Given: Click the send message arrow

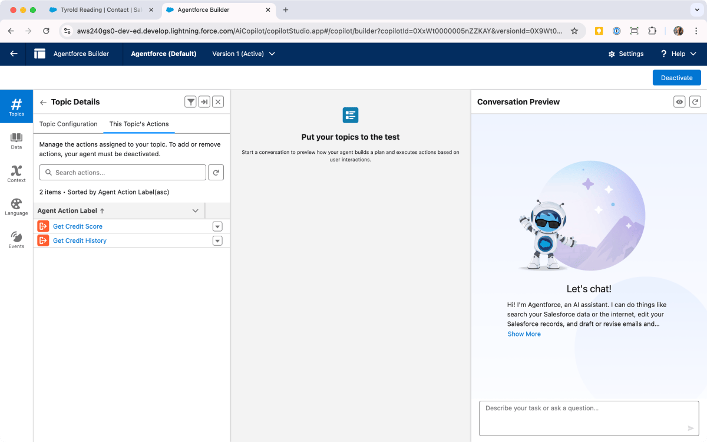Looking at the screenshot, I should 691,428.
